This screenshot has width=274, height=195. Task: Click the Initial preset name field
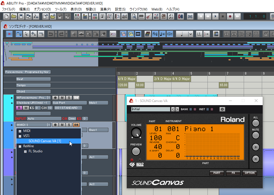(x=151, y=109)
